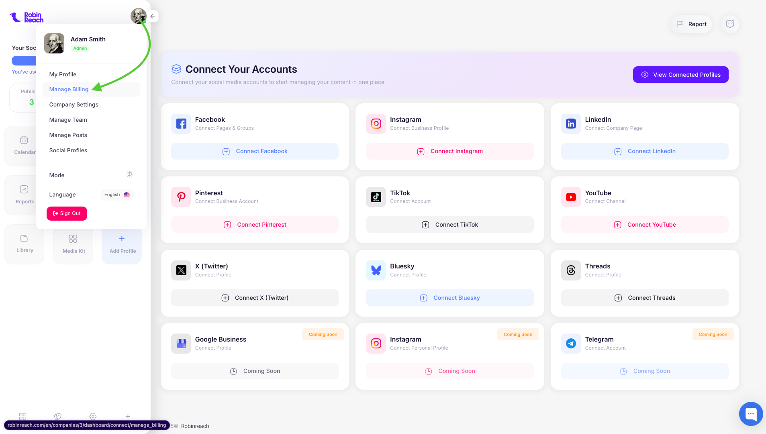Open the live chat widget bubble
766x434 pixels.
coord(751,414)
